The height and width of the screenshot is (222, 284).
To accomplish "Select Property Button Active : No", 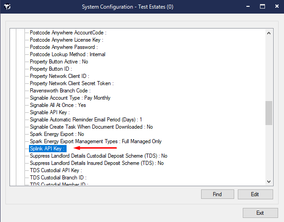I will pos(59,62).
